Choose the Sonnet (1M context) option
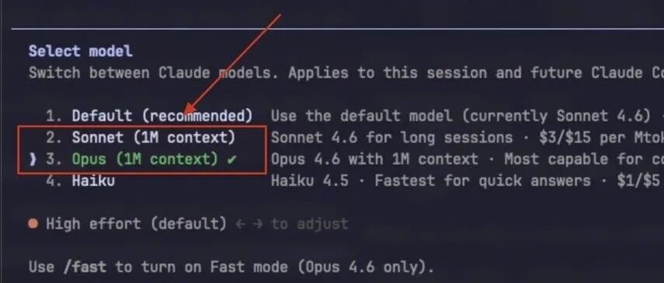This screenshot has height=283, width=664. pyautogui.click(x=140, y=137)
